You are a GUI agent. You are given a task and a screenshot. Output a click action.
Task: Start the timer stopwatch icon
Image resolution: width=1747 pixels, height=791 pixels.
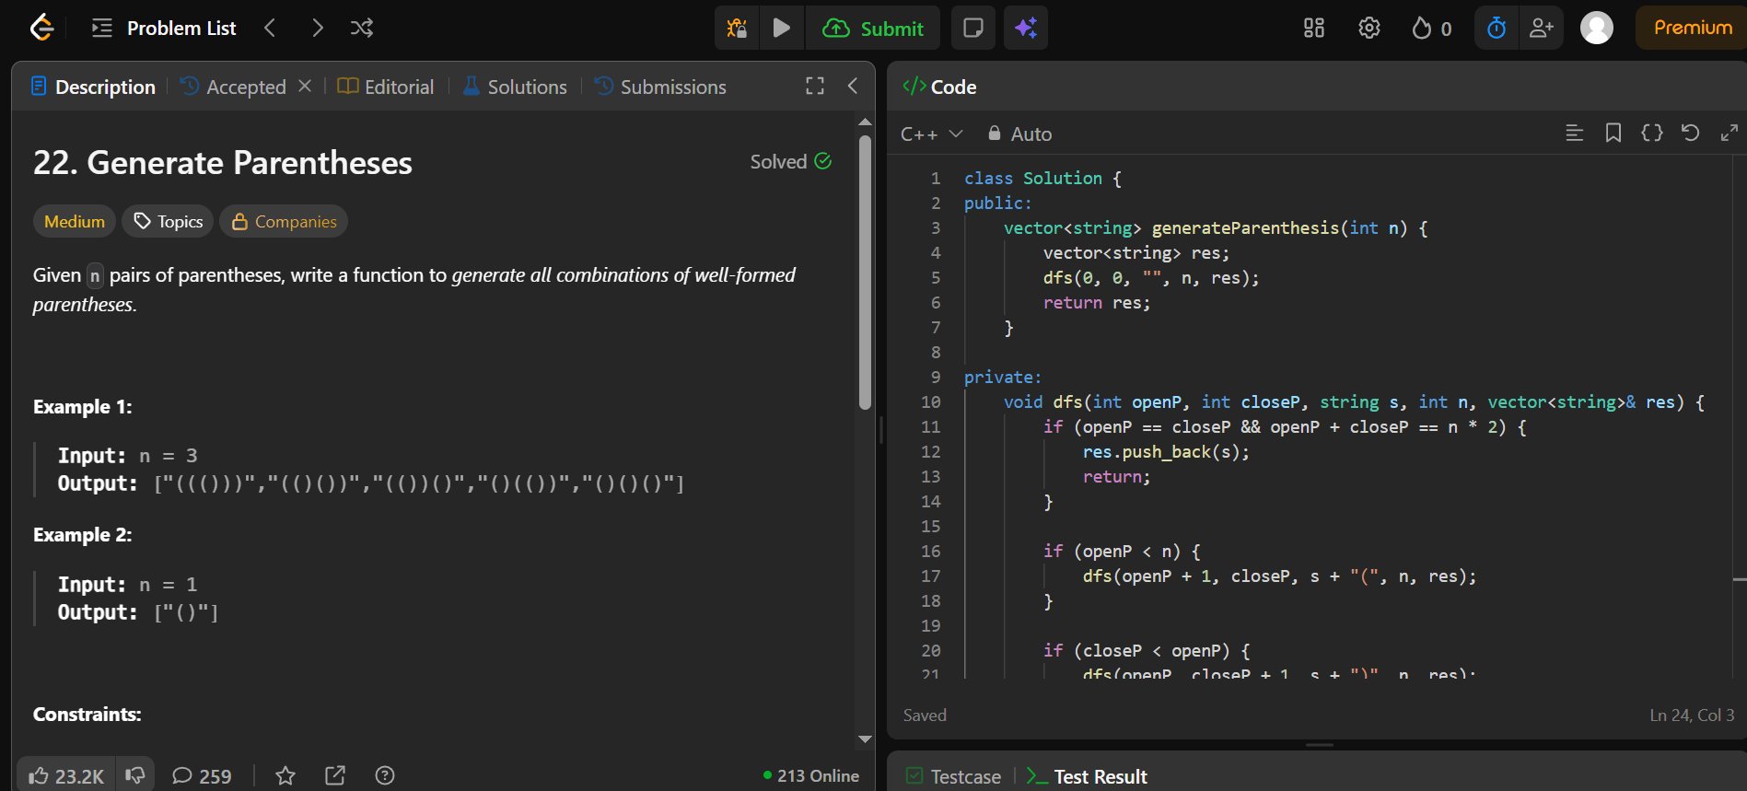(1497, 29)
